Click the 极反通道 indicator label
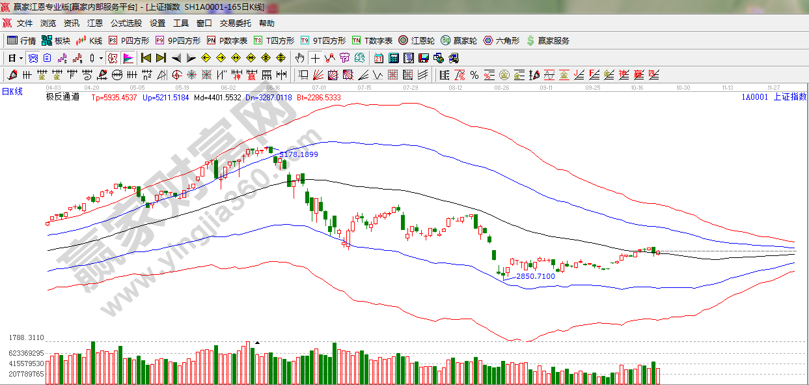The width and height of the screenshot is (809, 385). [x=62, y=97]
